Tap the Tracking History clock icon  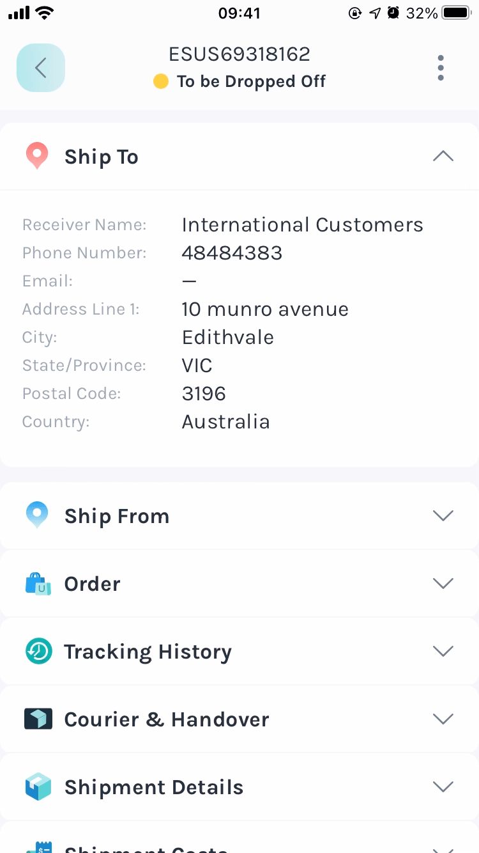(38, 652)
